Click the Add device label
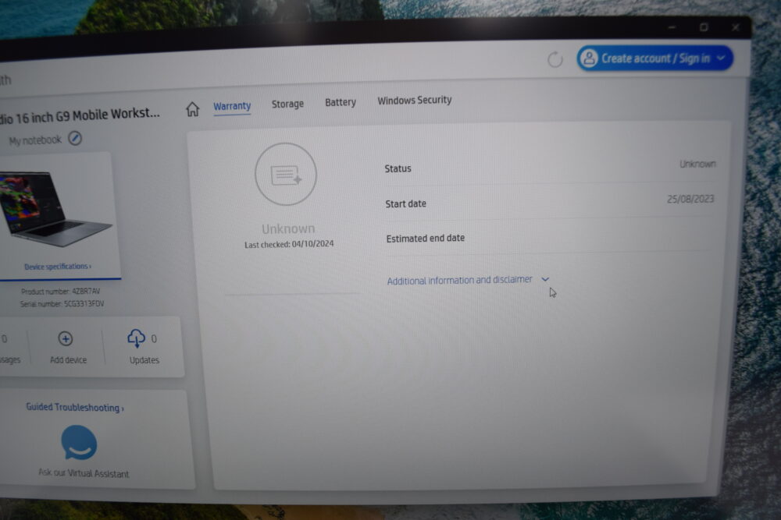 click(x=68, y=360)
